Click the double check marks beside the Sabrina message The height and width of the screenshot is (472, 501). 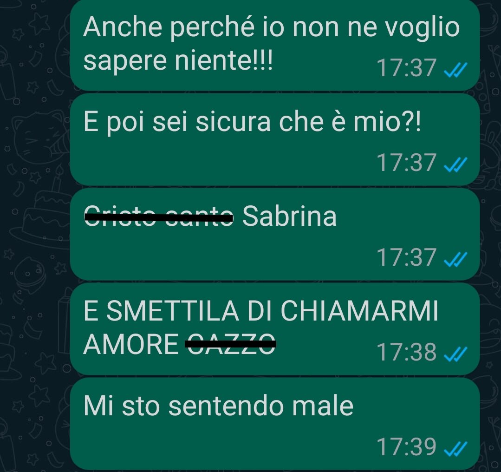[455, 259]
